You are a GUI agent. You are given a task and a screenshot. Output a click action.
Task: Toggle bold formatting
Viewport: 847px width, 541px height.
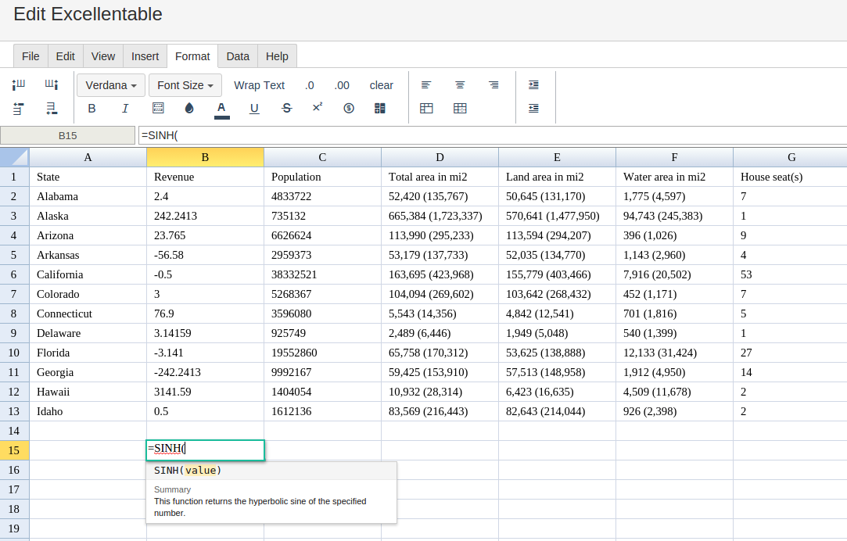[92, 109]
